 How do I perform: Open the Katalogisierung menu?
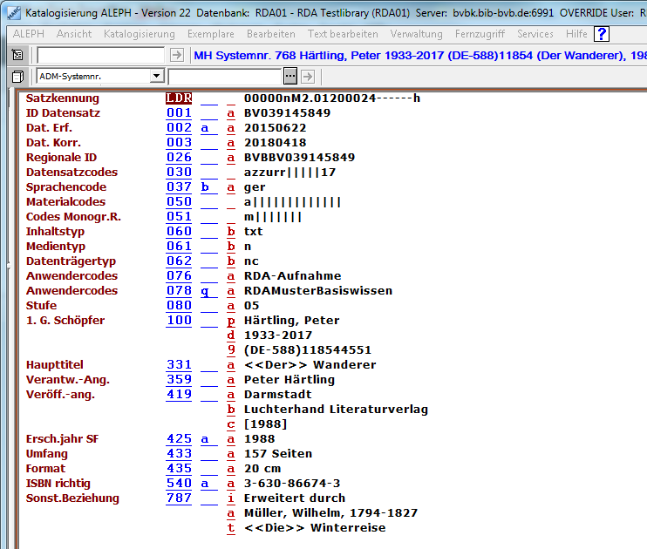tap(139, 34)
